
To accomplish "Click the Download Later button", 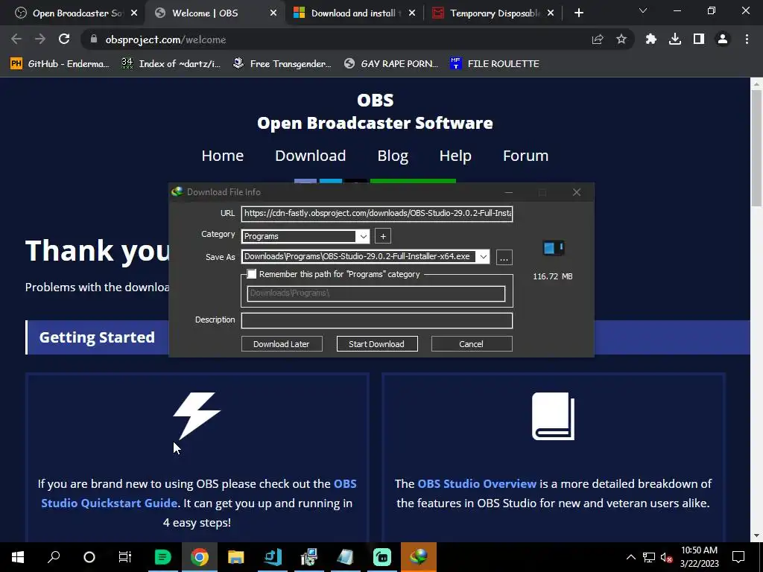I will point(281,344).
